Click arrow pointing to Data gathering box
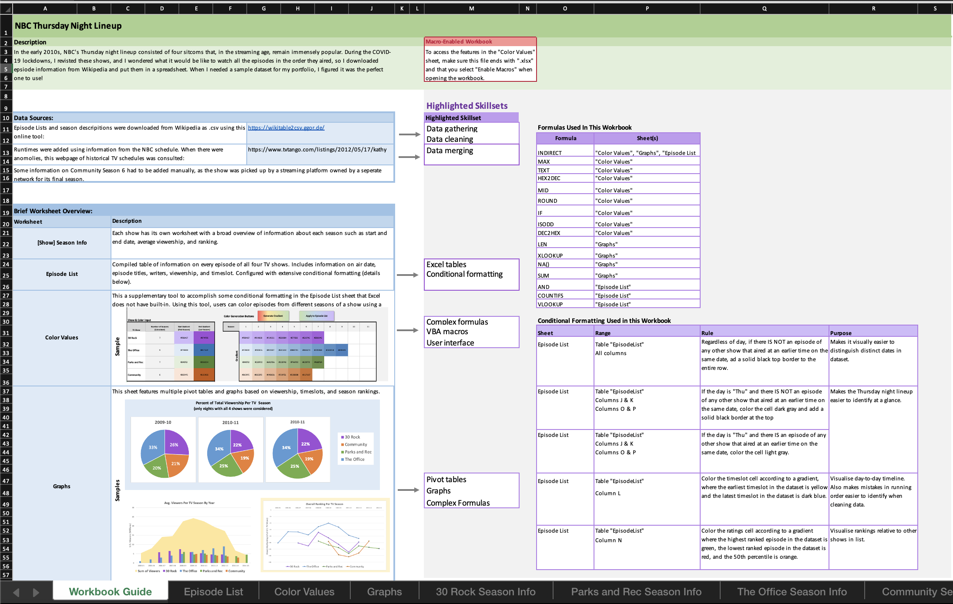 409,134
